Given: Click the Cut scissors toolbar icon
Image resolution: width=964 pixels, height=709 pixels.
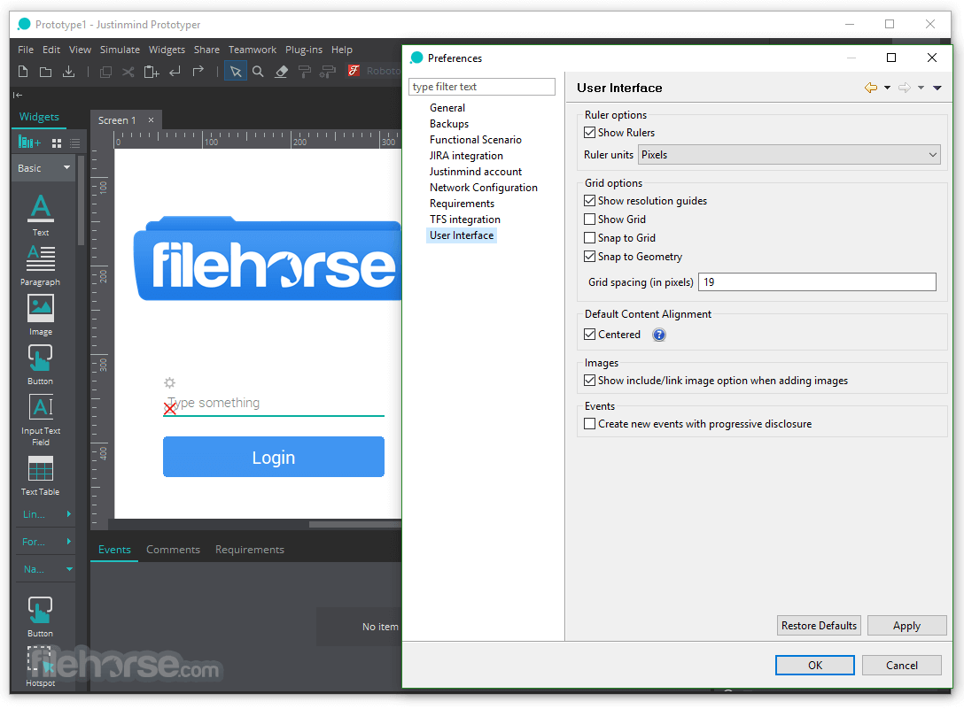Looking at the screenshot, I should [x=128, y=72].
